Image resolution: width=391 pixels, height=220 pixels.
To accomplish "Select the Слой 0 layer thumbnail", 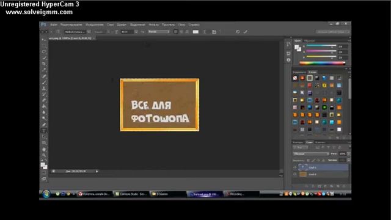I will pos(303,174).
